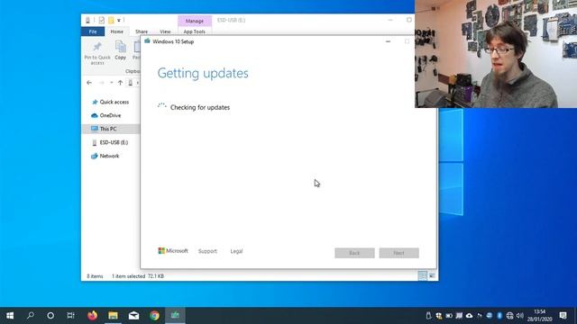Open Task View on the taskbar

(70, 316)
